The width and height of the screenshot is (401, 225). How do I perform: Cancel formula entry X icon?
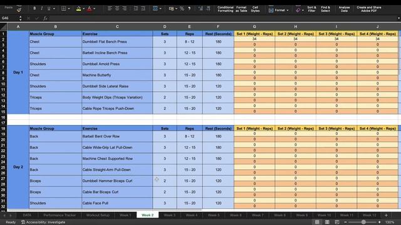(28, 18)
